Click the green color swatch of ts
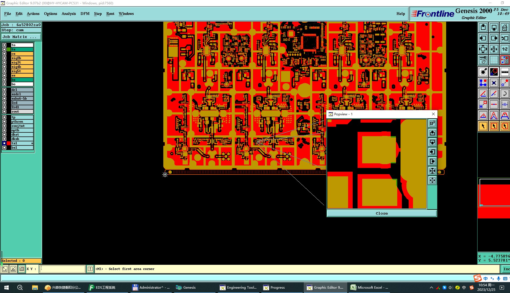 (x=9, y=49)
